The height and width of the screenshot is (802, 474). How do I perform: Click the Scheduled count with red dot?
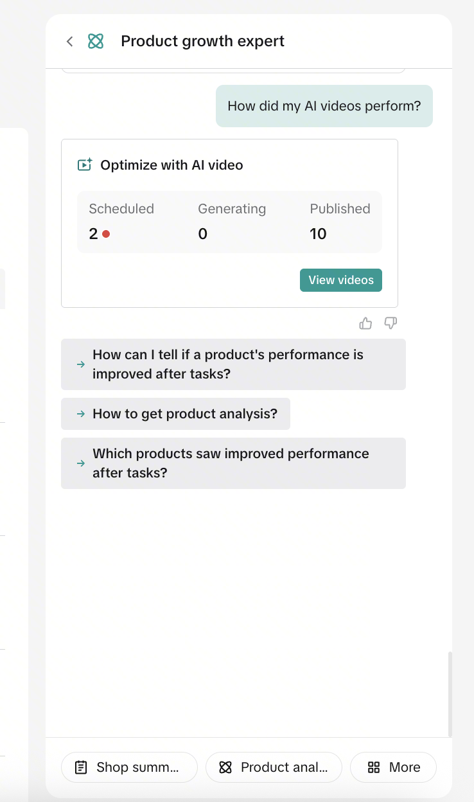click(x=99, y=234)
